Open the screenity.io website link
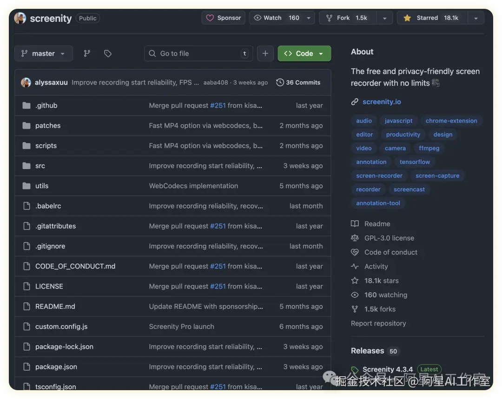This screenshot has height=399, width=502. click(382, 102)
